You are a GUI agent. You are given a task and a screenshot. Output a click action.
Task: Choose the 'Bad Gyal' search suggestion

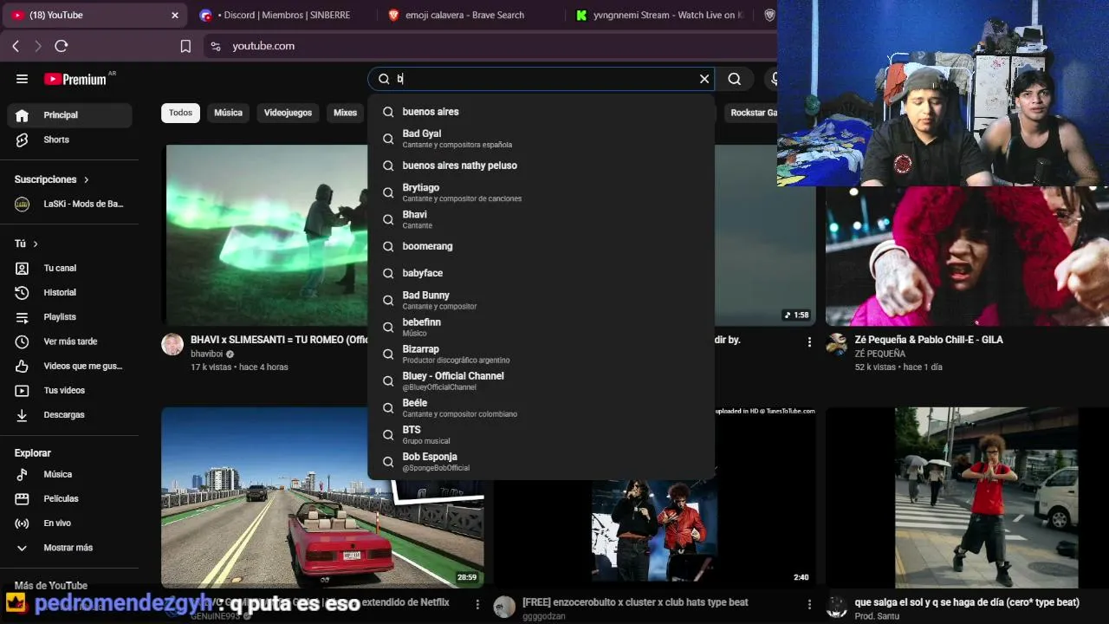pos(542,139)
